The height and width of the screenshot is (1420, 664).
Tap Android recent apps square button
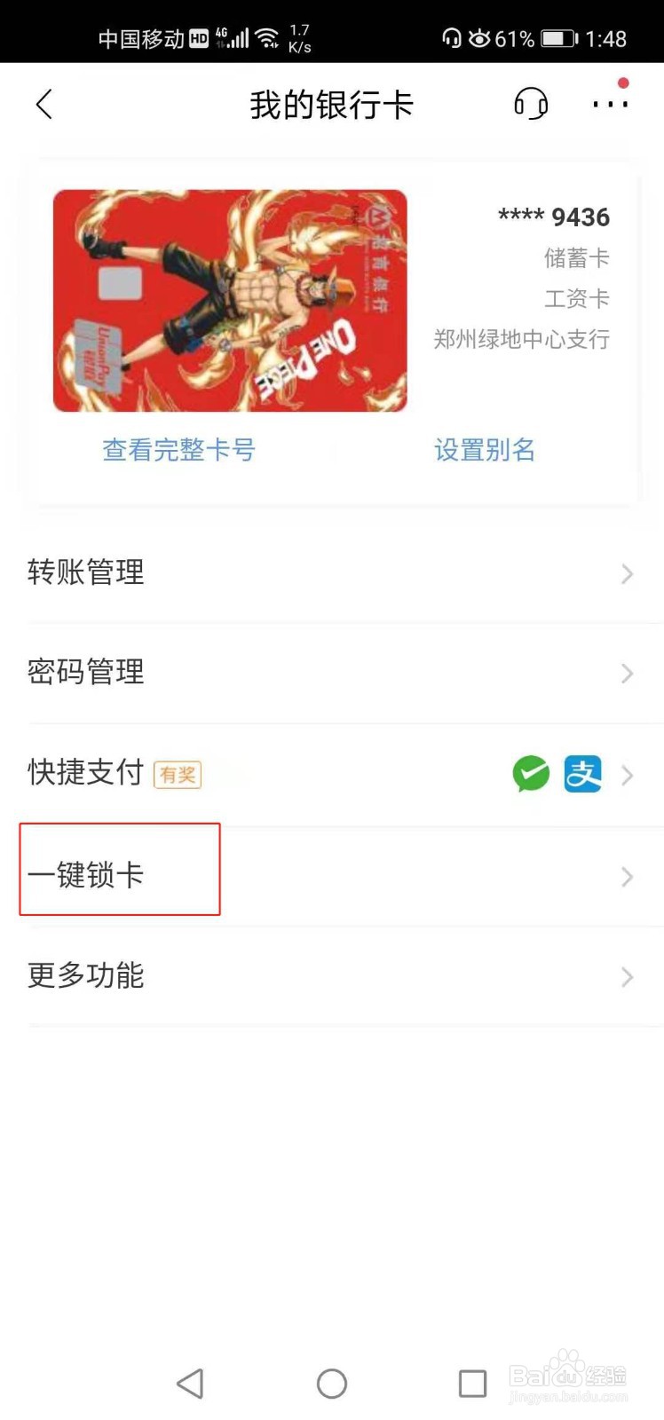(x=472, y=1383)
